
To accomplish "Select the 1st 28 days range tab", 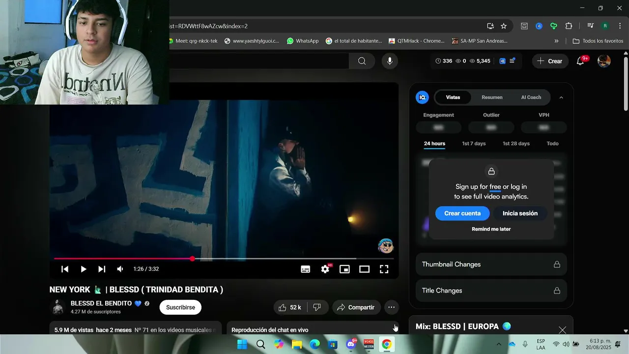I will pos(516,144).
